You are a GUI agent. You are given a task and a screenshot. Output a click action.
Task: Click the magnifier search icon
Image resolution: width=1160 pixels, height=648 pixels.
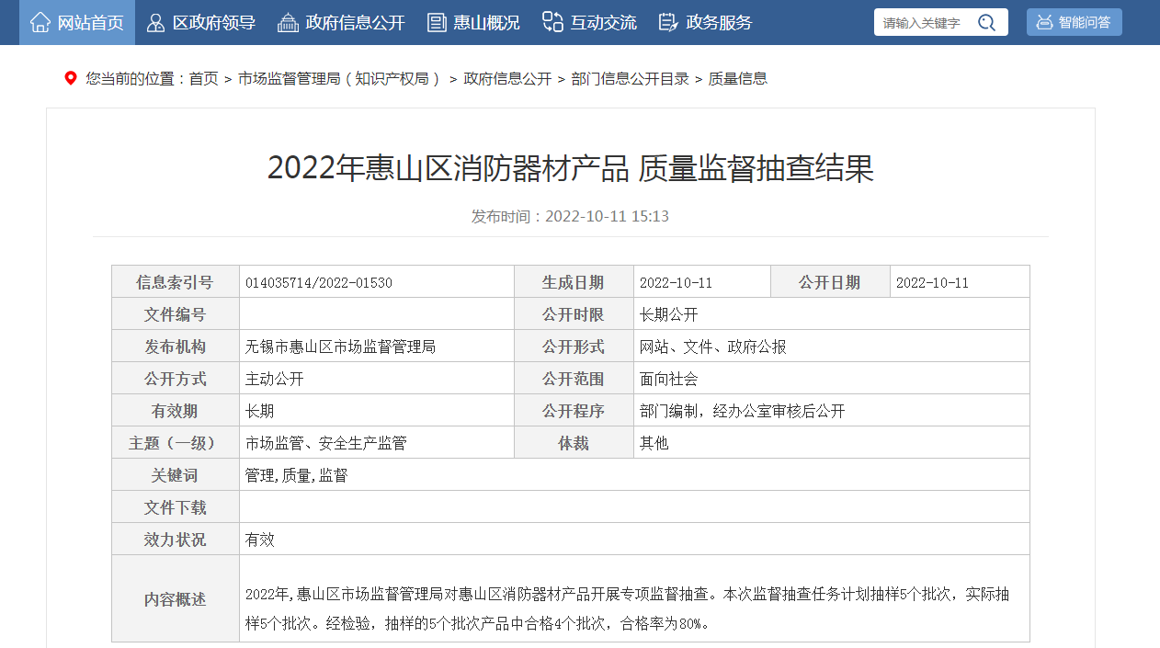(986, 22)
